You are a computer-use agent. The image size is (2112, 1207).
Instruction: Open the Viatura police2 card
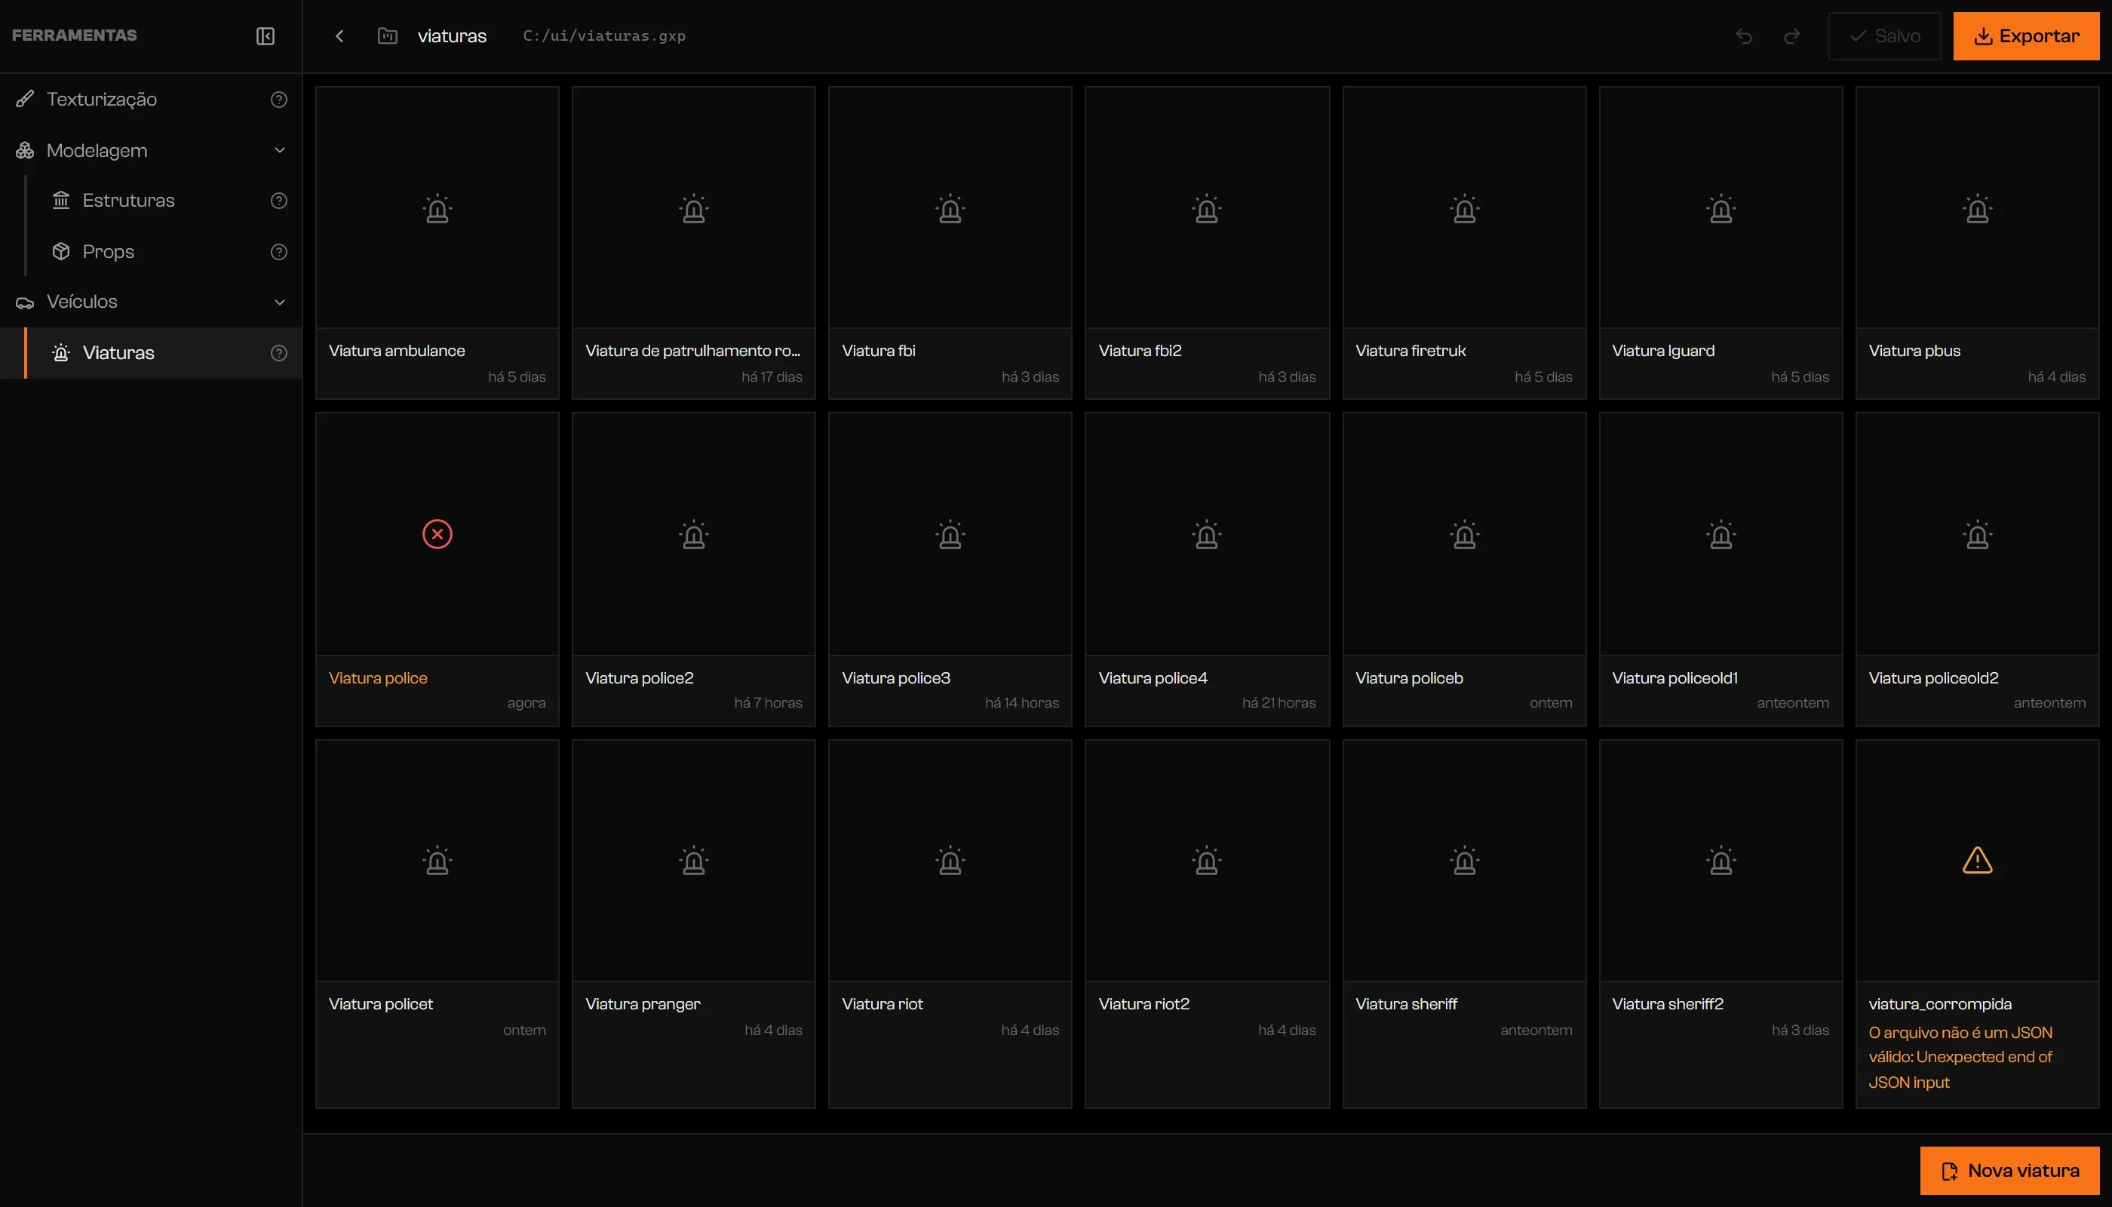(x=694, y=570)
